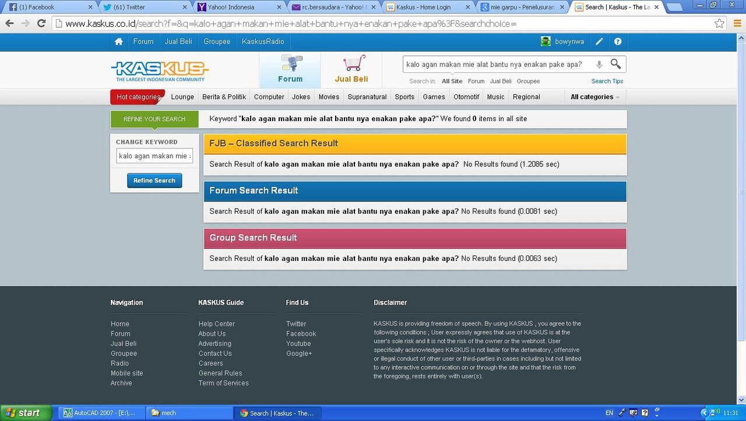This screenshot has height=421, width=746.
Task: Open the Supranatural category
Action: tap(367, 97)
